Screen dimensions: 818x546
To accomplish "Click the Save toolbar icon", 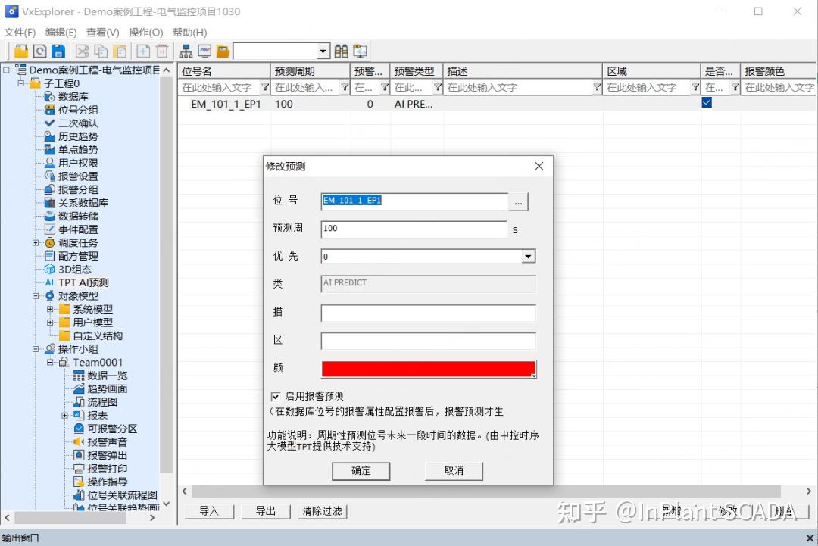I will [58, 51].
